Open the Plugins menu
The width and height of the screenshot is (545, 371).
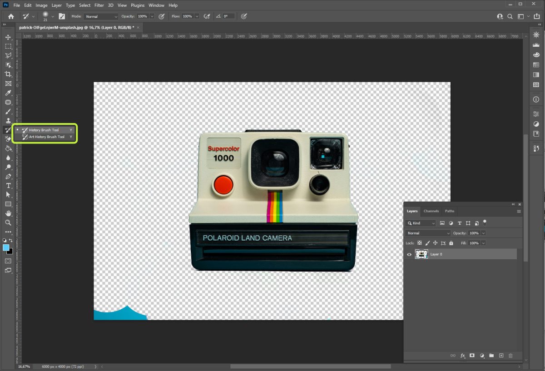click(x=137, y=5)
